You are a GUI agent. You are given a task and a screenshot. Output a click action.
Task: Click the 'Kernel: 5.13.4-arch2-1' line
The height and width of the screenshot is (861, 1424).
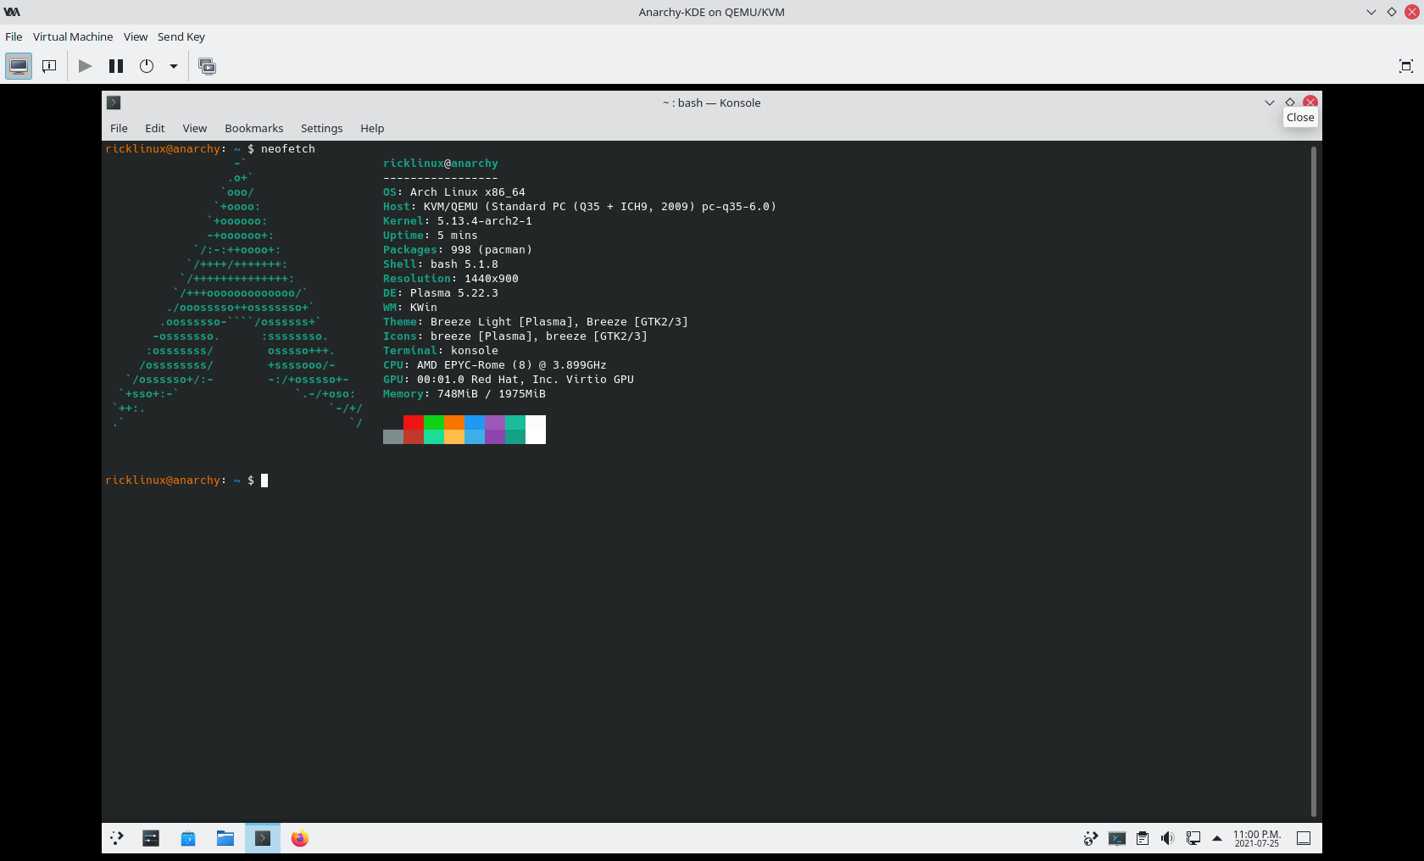tap(458, 221)
